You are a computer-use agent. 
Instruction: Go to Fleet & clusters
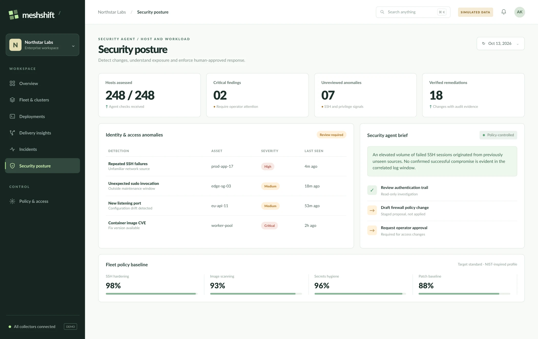pyautogui.click(x=43, y=100)
